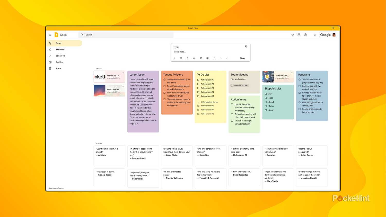Image resolution: width=386 pixels, height=217 pixels.
Task: Open the George Orwell quote note
Action: click(143, 156)
